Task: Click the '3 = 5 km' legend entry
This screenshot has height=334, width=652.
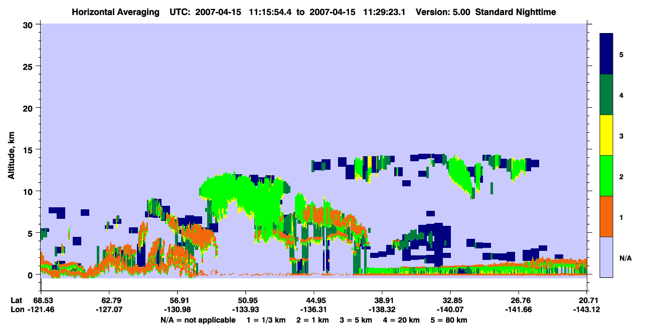Action: 357,320
